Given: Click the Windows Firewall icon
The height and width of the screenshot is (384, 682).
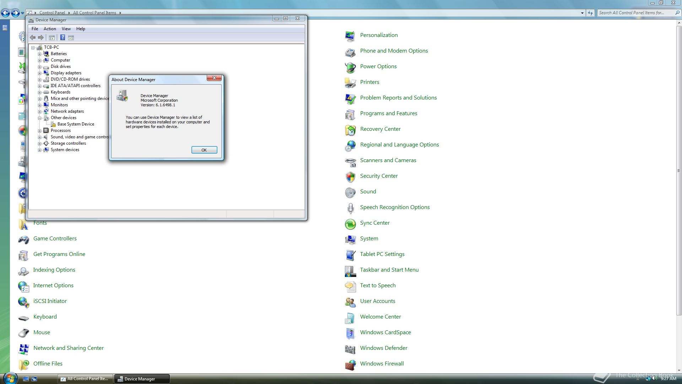Looking at the screenshot, I should pyautogui.click(x=350, y=364).
